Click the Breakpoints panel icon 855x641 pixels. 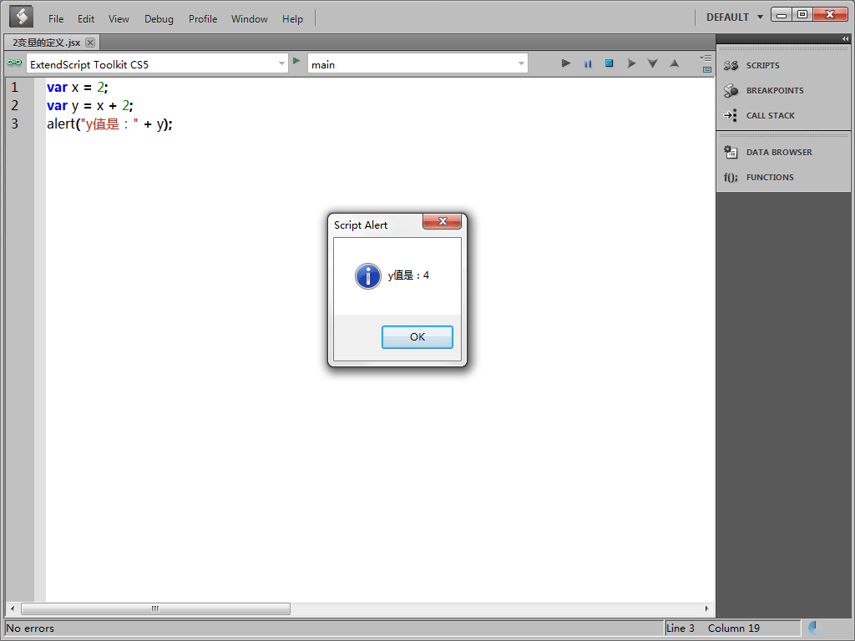[x=731, y=90]
